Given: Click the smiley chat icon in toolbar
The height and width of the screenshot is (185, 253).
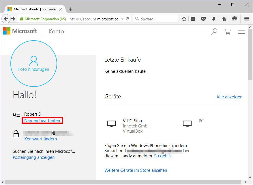Looking at the screenshot, I should pos(235,19).
